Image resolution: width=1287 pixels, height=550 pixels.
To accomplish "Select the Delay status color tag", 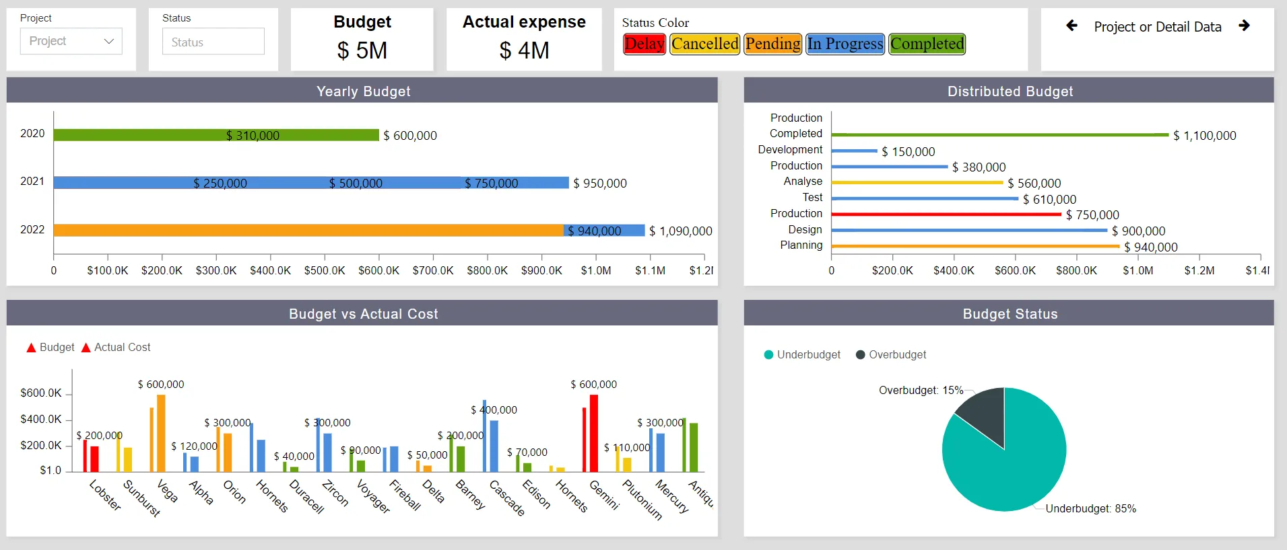I will click(645, 44).
